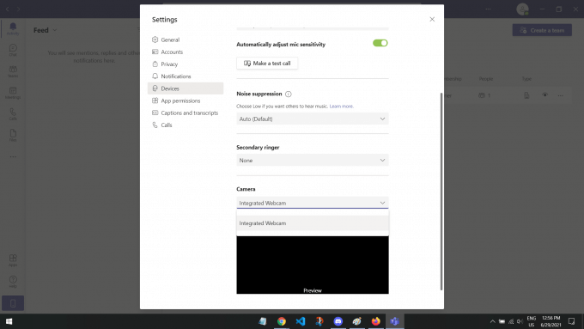Screen dimensions: 584x329
Task: Open the Files icon in sidebar
Action: click(13, 135)
